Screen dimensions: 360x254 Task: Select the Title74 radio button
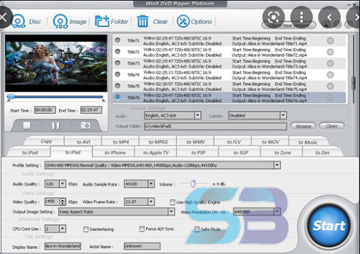[118, 75]
